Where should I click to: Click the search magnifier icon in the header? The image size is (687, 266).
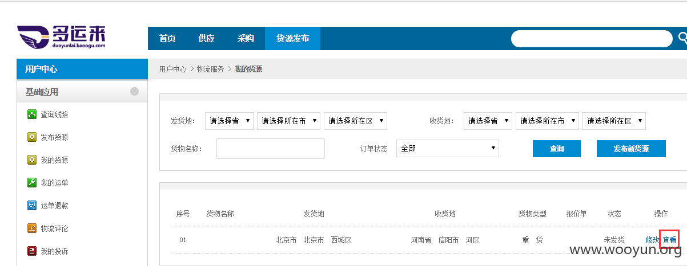click(682, 38)
